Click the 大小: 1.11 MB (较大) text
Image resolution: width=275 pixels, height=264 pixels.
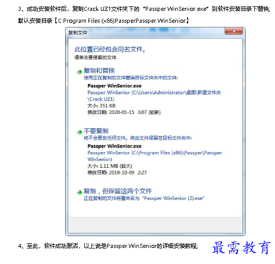click(x=110, y=166)
